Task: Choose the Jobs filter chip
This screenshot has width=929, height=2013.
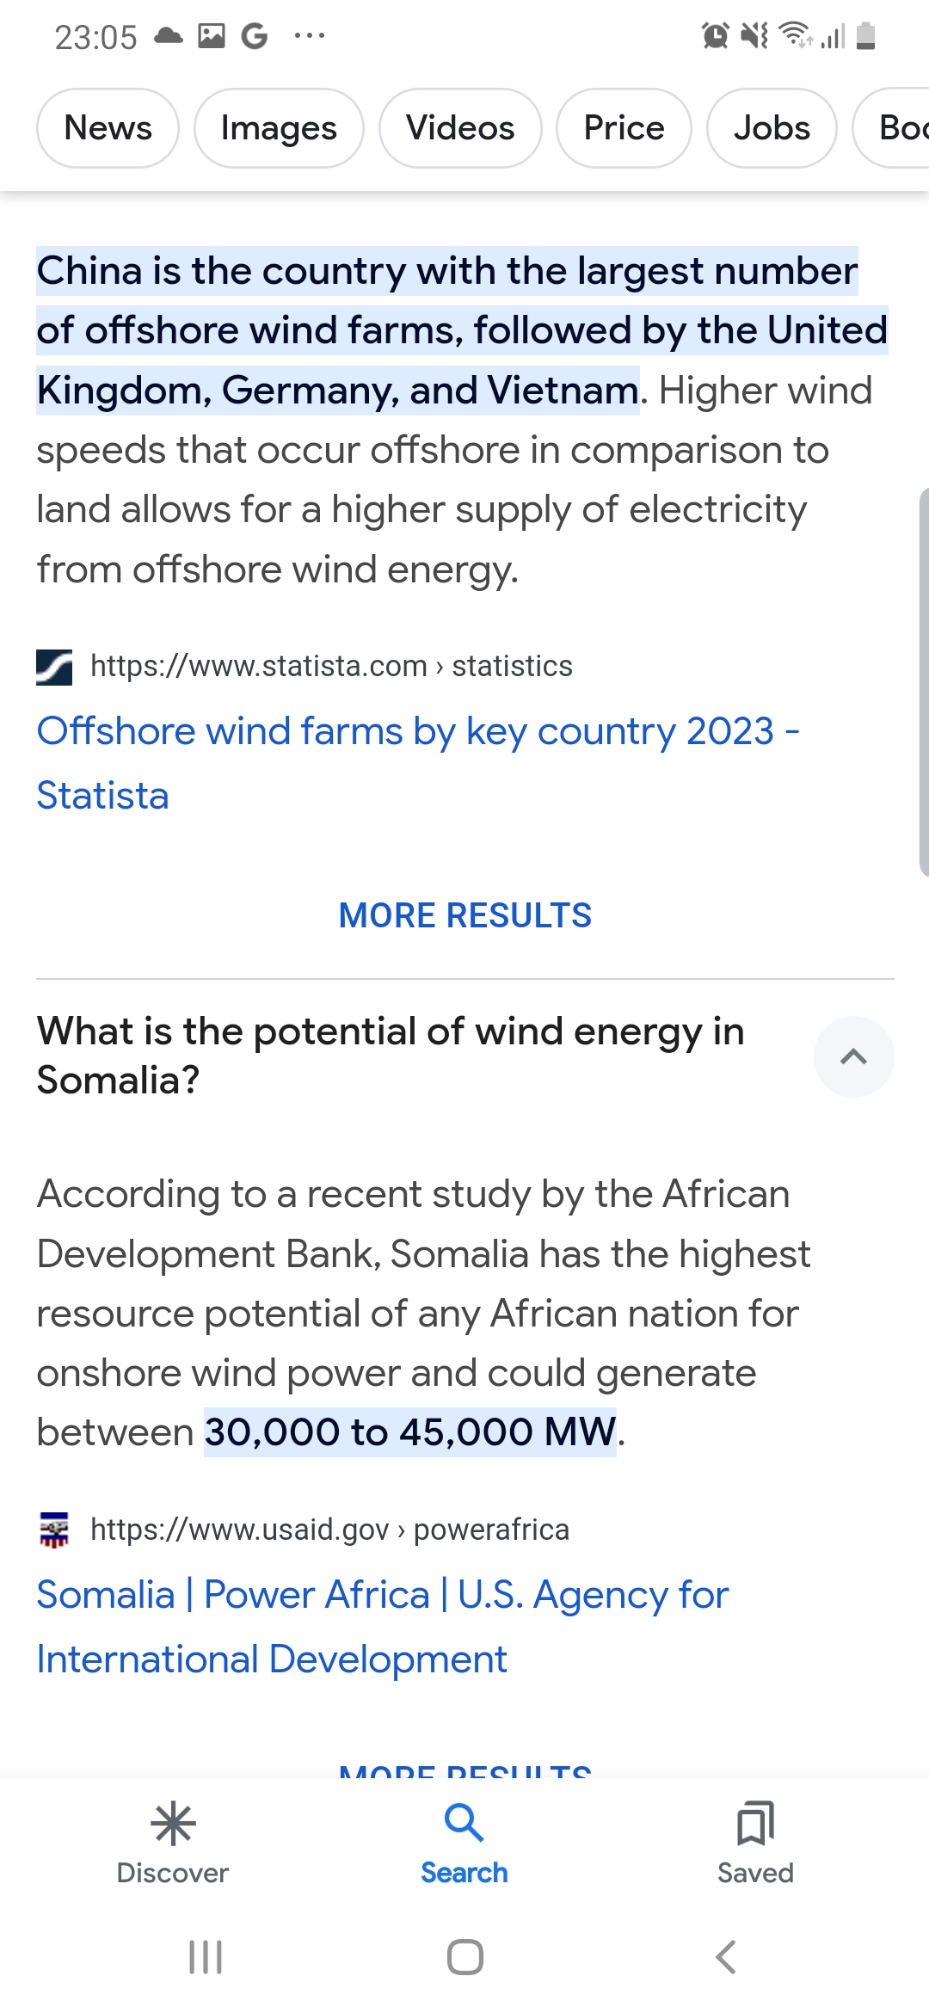Action: pyautogui.click(x=772, y=128)
